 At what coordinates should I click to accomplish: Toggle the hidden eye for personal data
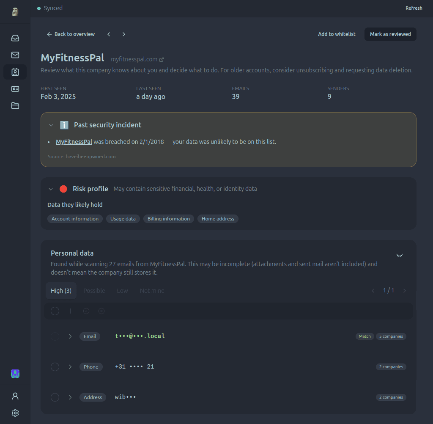pos(400,256)
